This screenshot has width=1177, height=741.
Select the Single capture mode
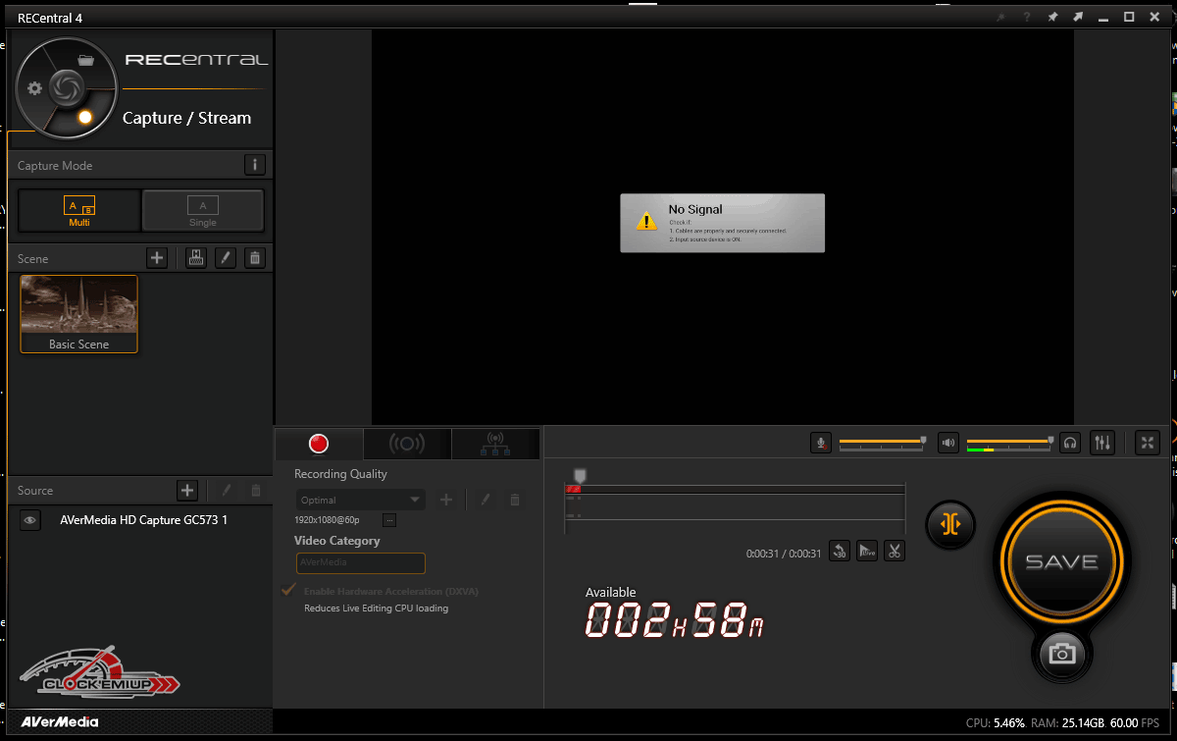[x=203, y=210]
